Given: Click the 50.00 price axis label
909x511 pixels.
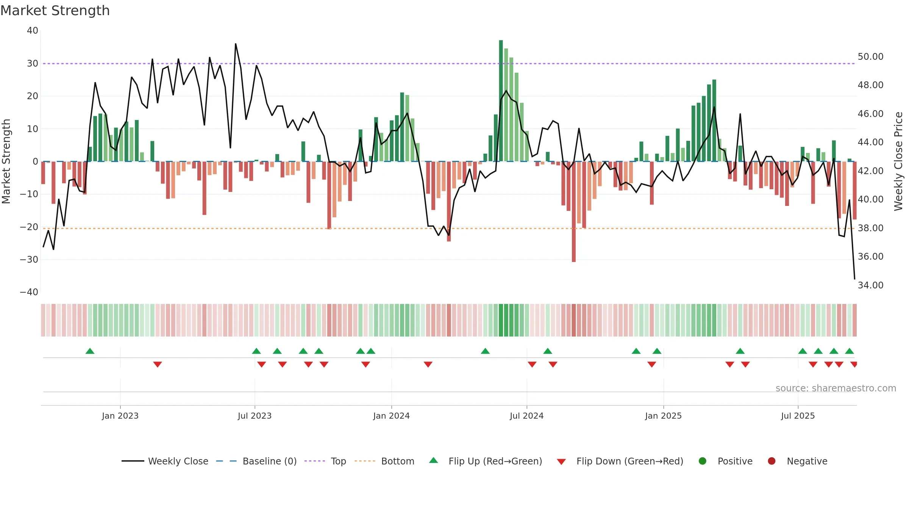Looking at the screenshot, I should click(x=870, y=57).
